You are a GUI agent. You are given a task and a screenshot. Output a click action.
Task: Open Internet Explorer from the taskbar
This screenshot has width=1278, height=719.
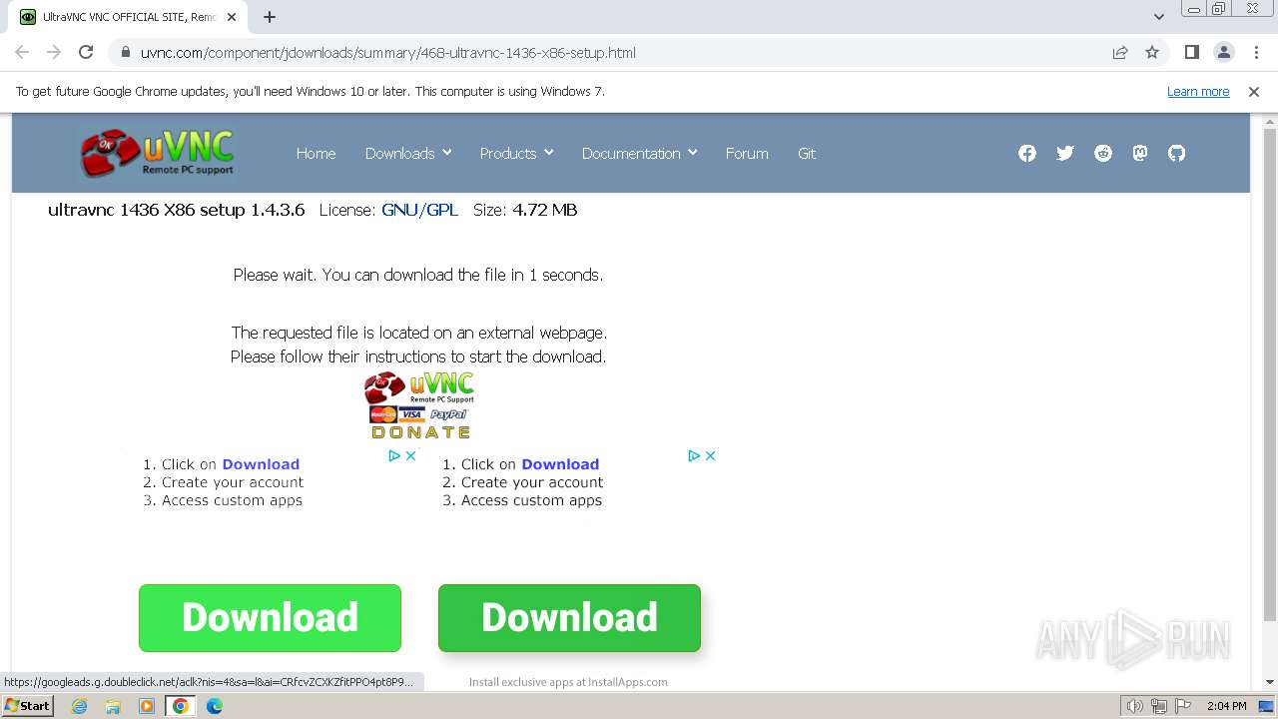pyautogui.click(x=80, y=706)
